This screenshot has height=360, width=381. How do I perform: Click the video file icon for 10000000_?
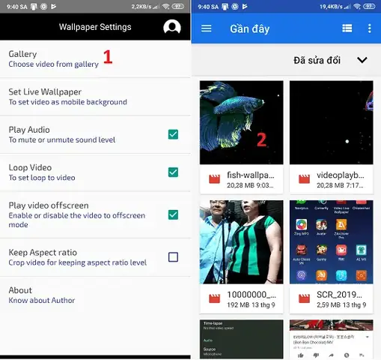pyautogui.click(x=214, y=298)
